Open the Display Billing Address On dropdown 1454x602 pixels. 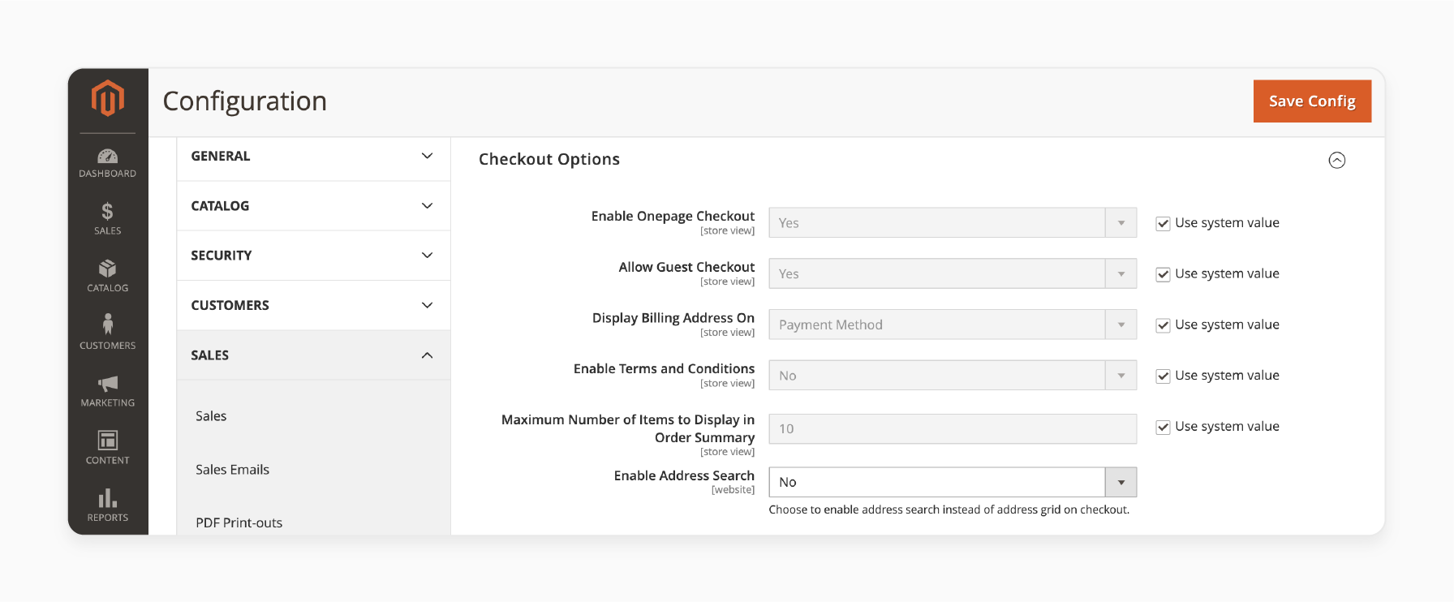click(953, 325)
